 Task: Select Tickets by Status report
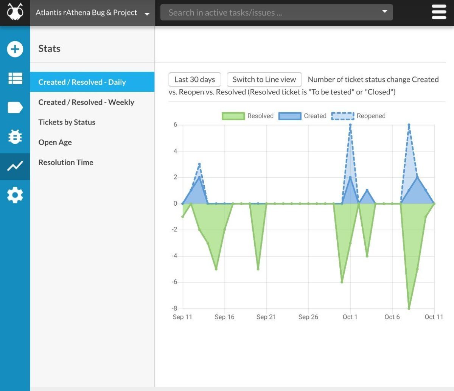click(67, 123)
